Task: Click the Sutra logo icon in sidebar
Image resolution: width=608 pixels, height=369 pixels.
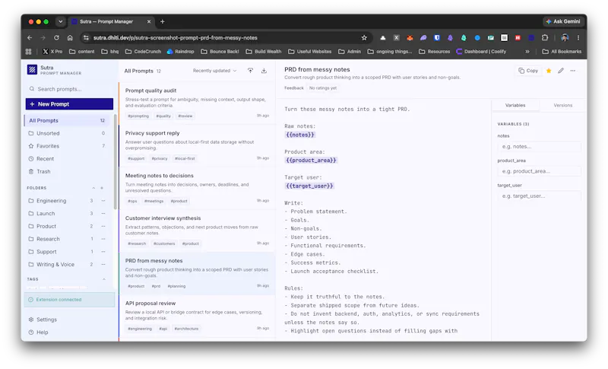Action: pos(32,70)
